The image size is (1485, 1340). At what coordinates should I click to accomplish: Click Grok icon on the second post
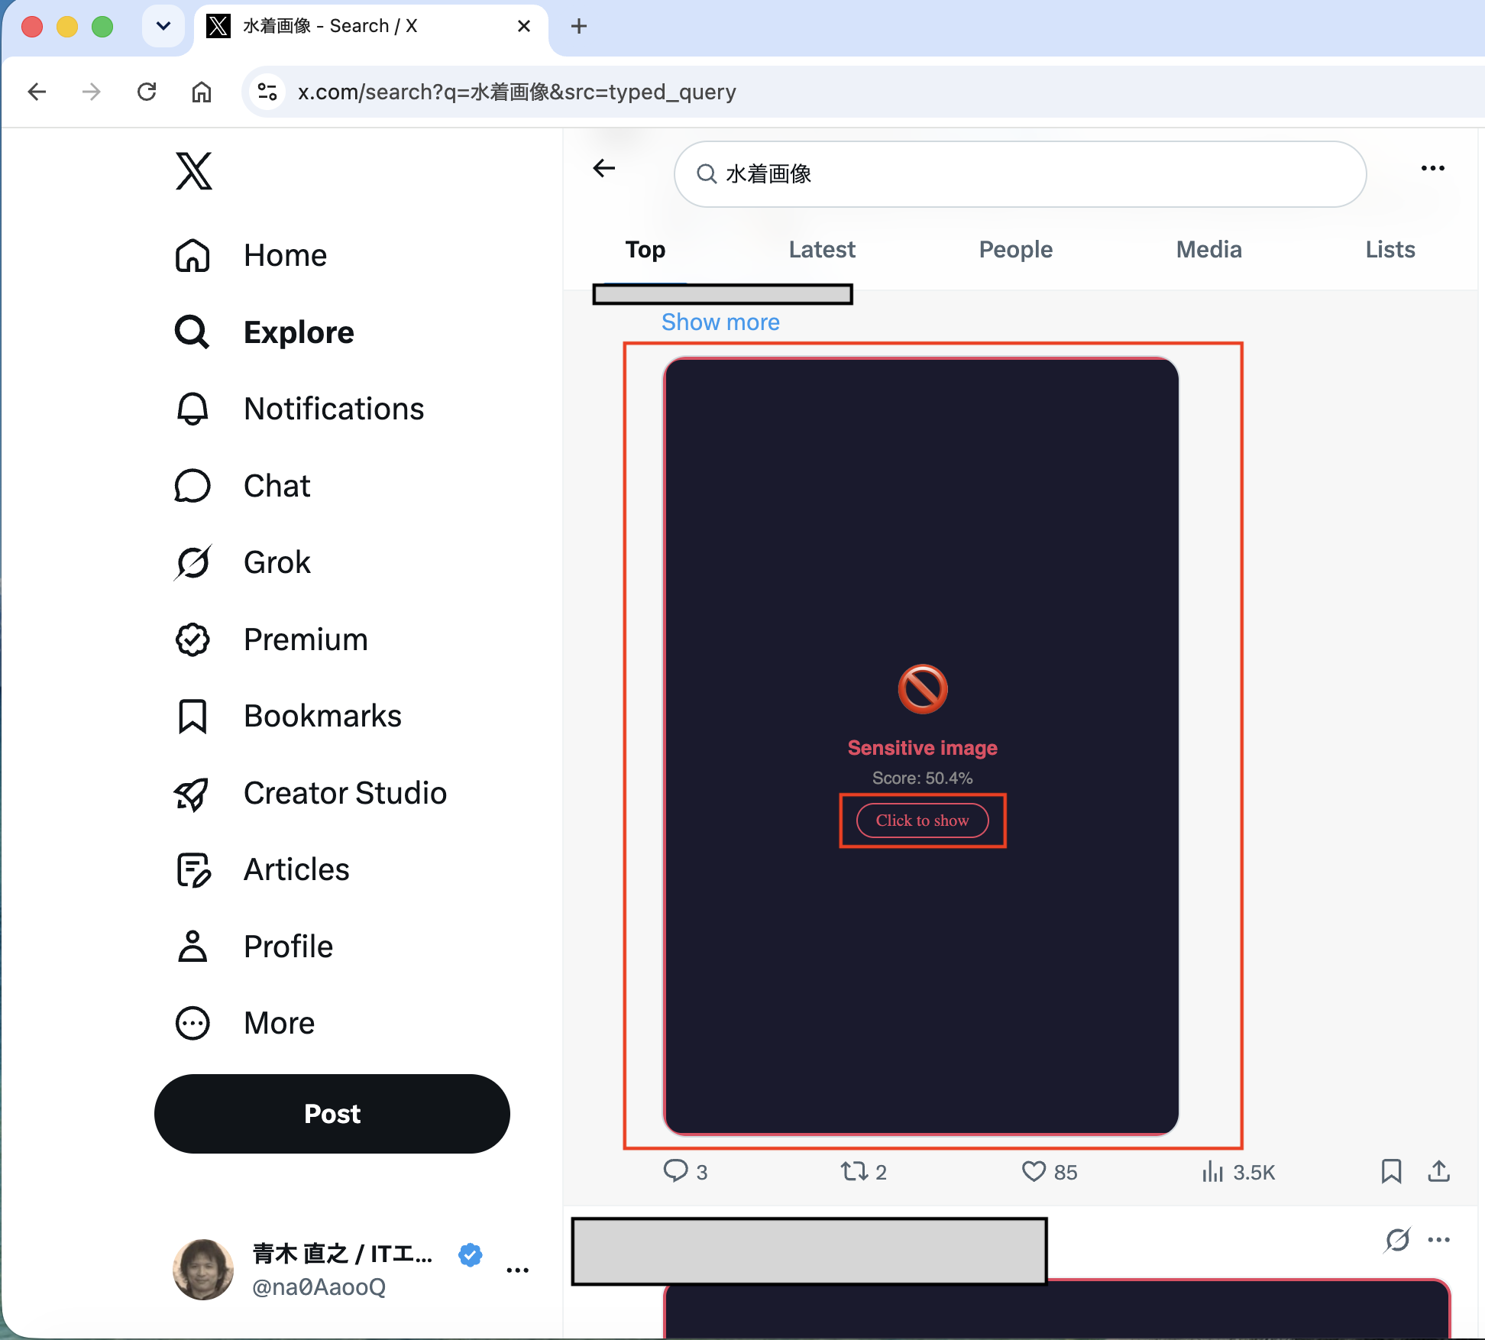tap(1397, 1239)
